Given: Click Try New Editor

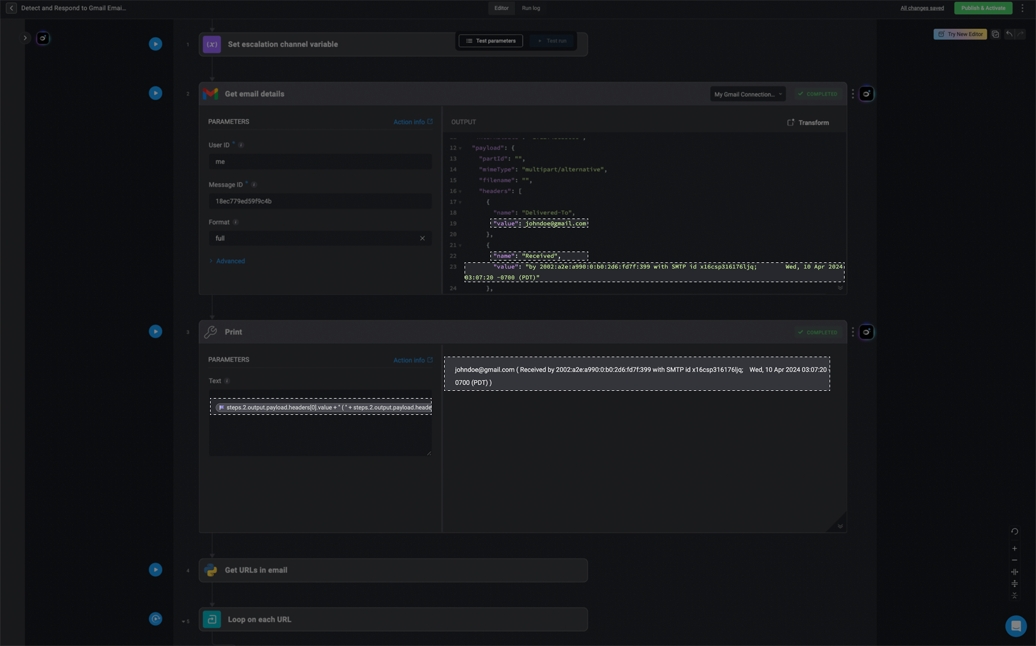Looking at the screenshot, I should [960, 34].
